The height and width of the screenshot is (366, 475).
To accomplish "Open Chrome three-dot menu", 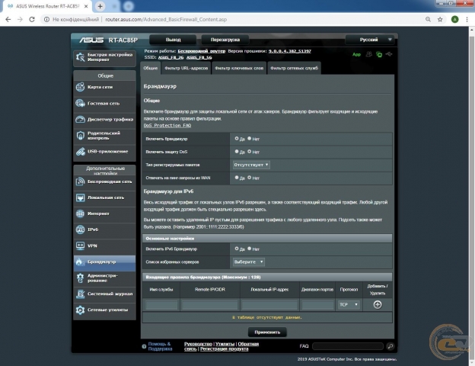I will (x=467, y=19).
